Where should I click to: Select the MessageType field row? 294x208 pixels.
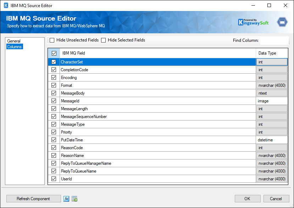(158, 124)
